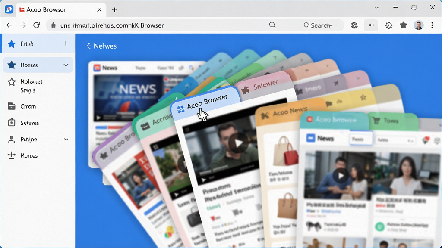
Task: Select the Honces sidebar item
Action: [x=38, y=65]
